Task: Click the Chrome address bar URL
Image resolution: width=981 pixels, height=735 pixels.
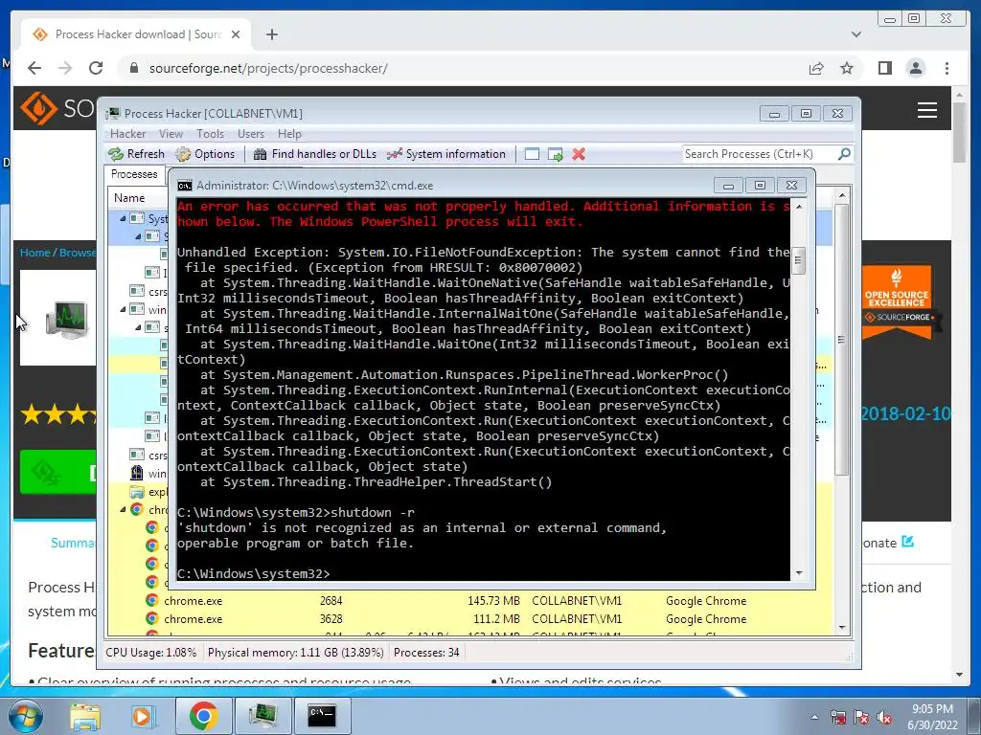Action: [268, 68]
